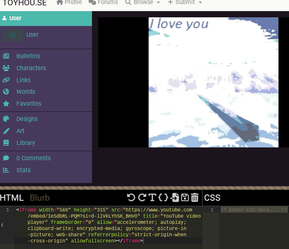This screenshot has height=249, width=289.
Task: Open the 0 Comments link
Action: tap(34, 158)
